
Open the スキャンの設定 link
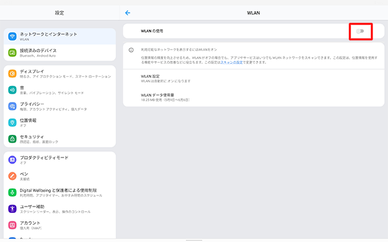[x=232, y=62]
